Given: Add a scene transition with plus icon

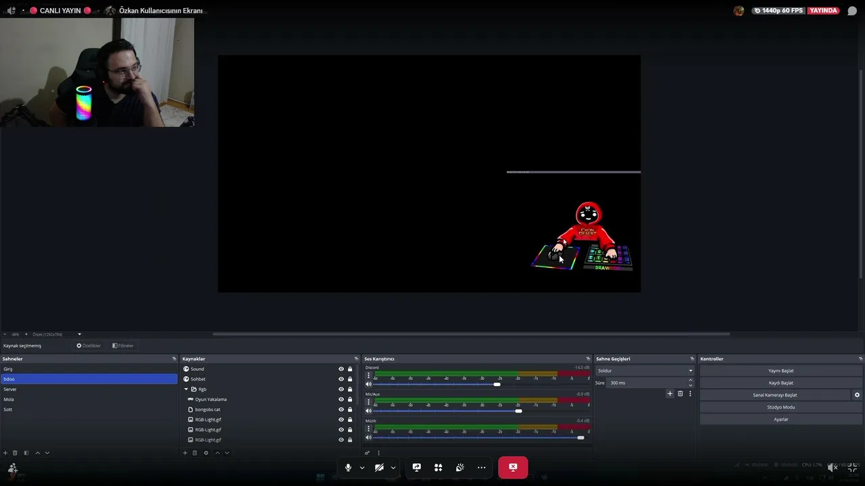Looking at the screenshot, I should (x=670, y=394).
